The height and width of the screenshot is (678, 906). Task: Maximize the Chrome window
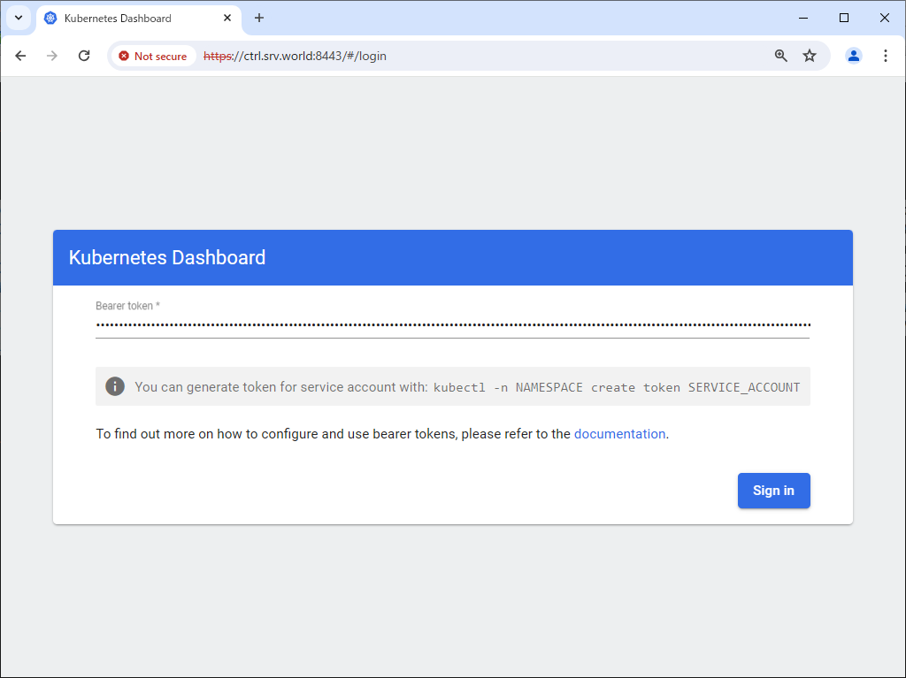843,18
